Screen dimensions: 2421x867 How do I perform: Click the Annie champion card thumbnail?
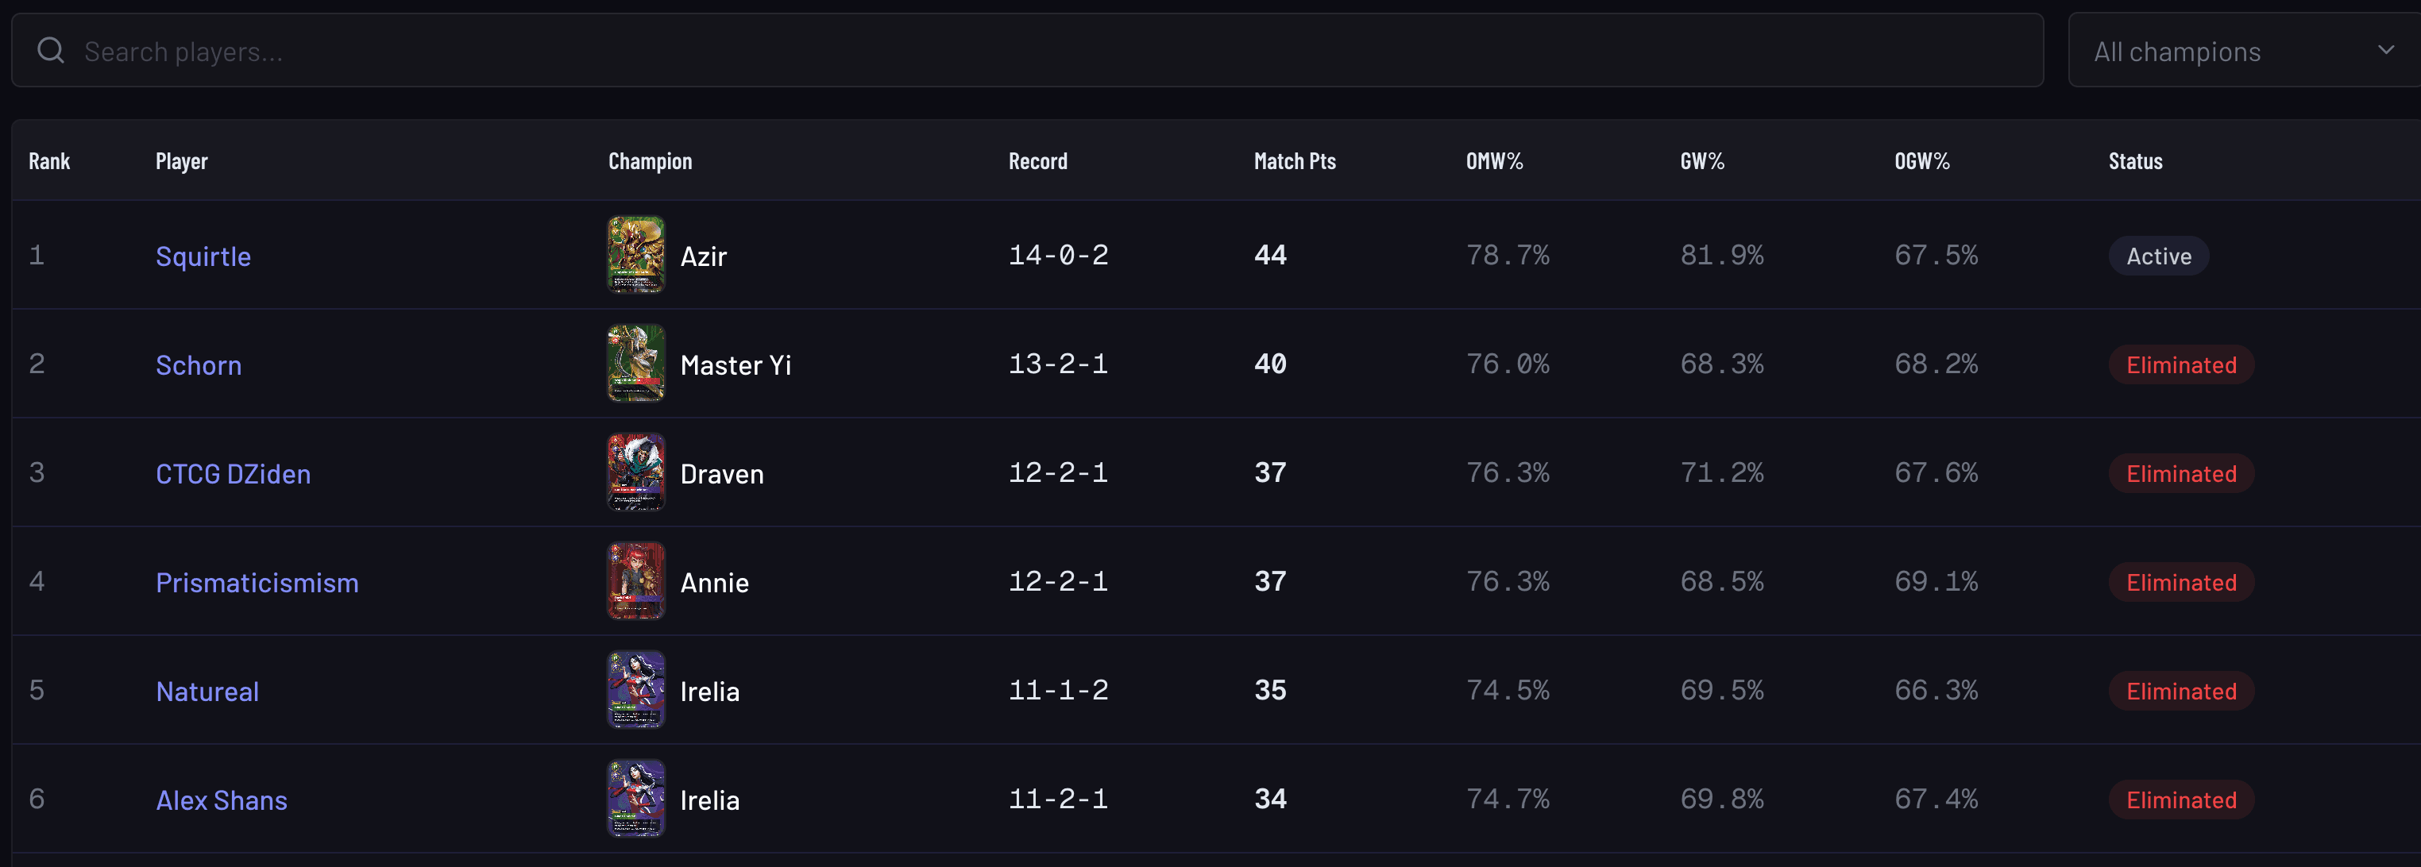636,581
